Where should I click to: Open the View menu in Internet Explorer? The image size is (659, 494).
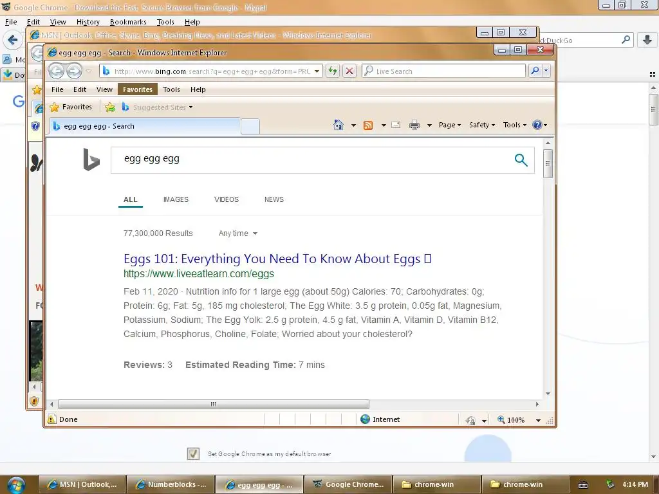click(x=104, y=89)
